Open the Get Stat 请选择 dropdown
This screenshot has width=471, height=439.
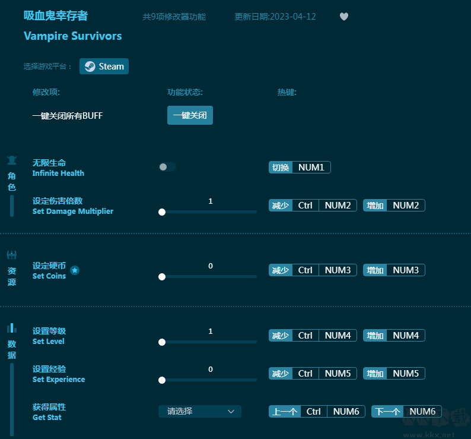tap(200, 411)
